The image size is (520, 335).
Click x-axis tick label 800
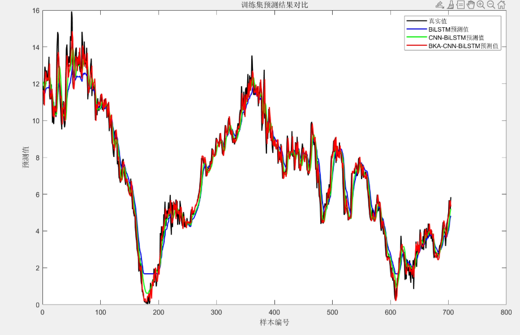pos(506,312)
